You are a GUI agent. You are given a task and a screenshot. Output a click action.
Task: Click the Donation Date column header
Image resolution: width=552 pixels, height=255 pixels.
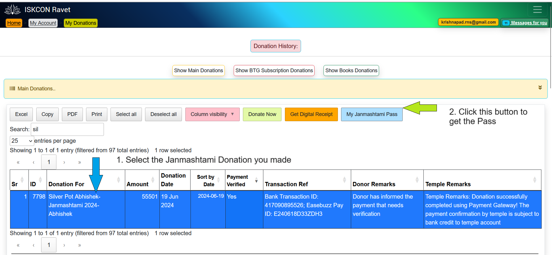175,180
